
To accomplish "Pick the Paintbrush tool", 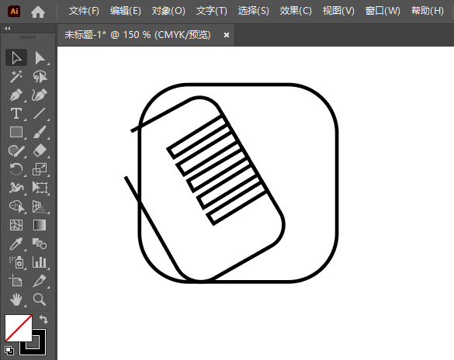I will 40,132.
